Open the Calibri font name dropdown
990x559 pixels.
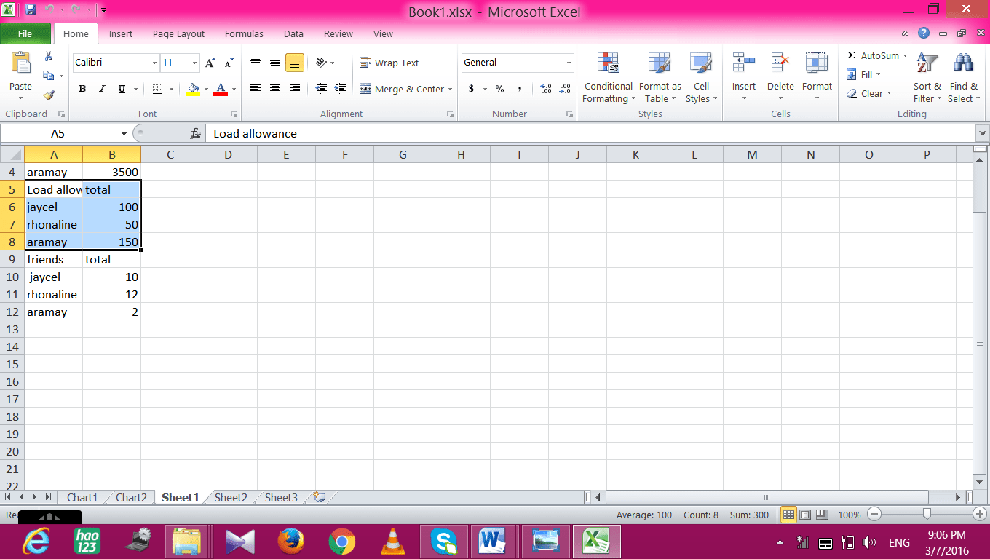pos(154,63)
